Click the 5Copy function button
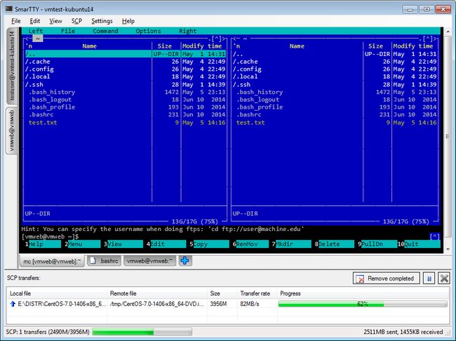This screenshot has height=341, width=456. click(x=209, y=244)
